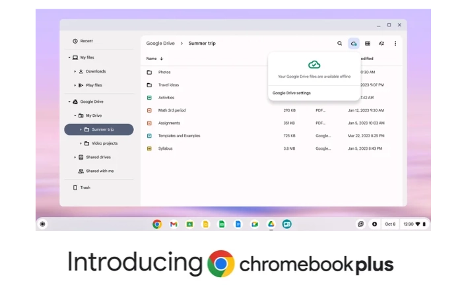Click Summer trip in the breadcrumb

(x=202, y=44)
